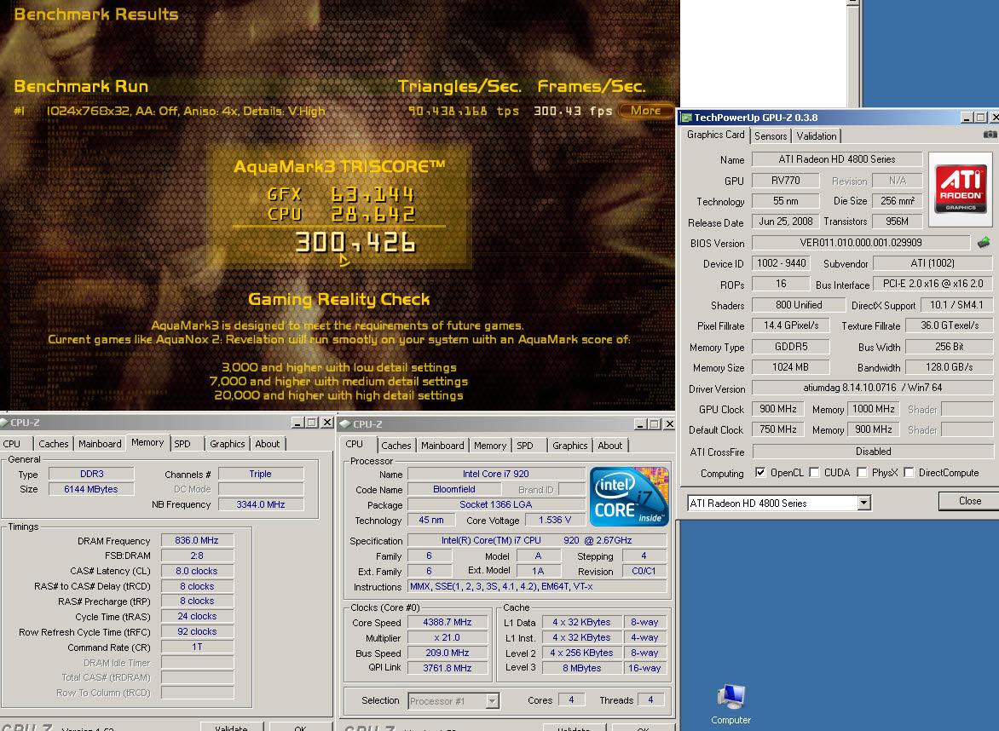Toggle the CUDA checkbox in GPU-Z
999x731 pixels.
pos(814,473)
